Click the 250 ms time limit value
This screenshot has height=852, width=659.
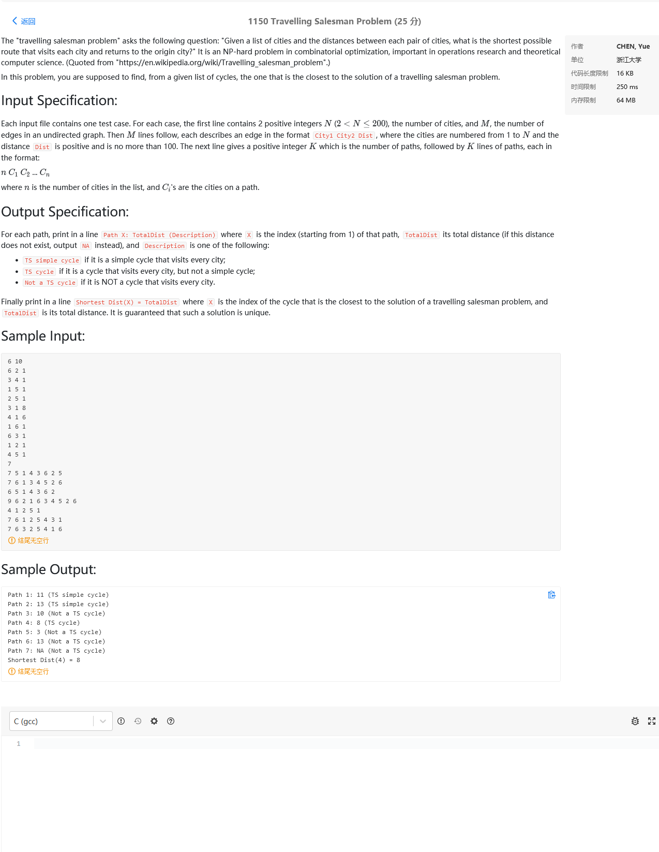point(627,86)
